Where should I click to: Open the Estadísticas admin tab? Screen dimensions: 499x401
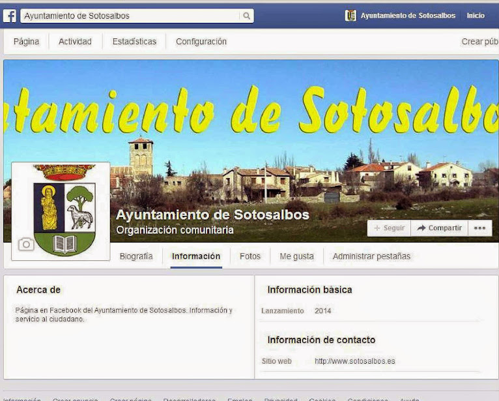pos(134,42)
